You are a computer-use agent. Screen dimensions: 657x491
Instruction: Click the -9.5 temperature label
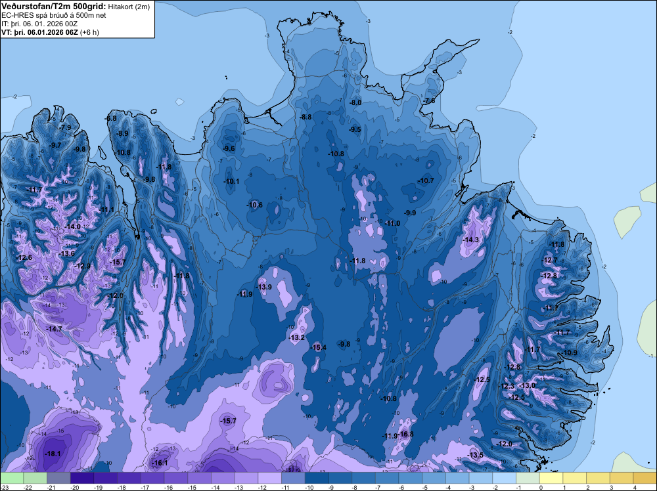[x=355, y=129]
